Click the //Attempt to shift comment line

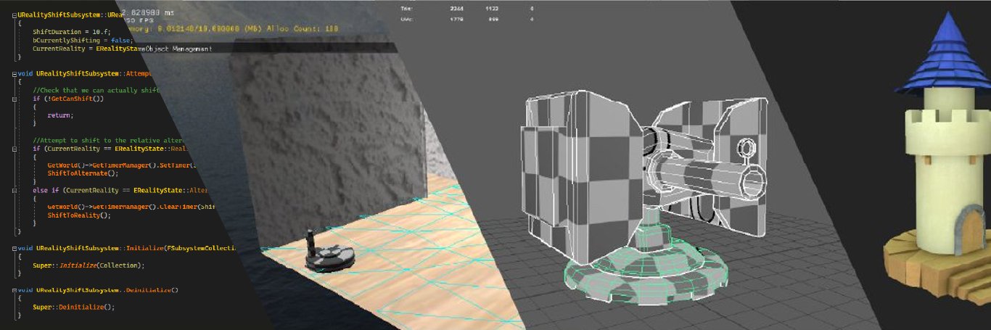pos(110,140)
